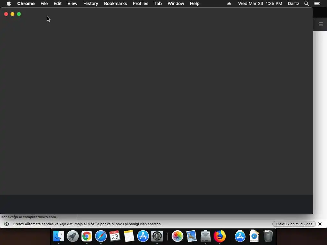Click the date and time Wed Mar 23
This screenshot has width=327, height=245.
point(260,4)
